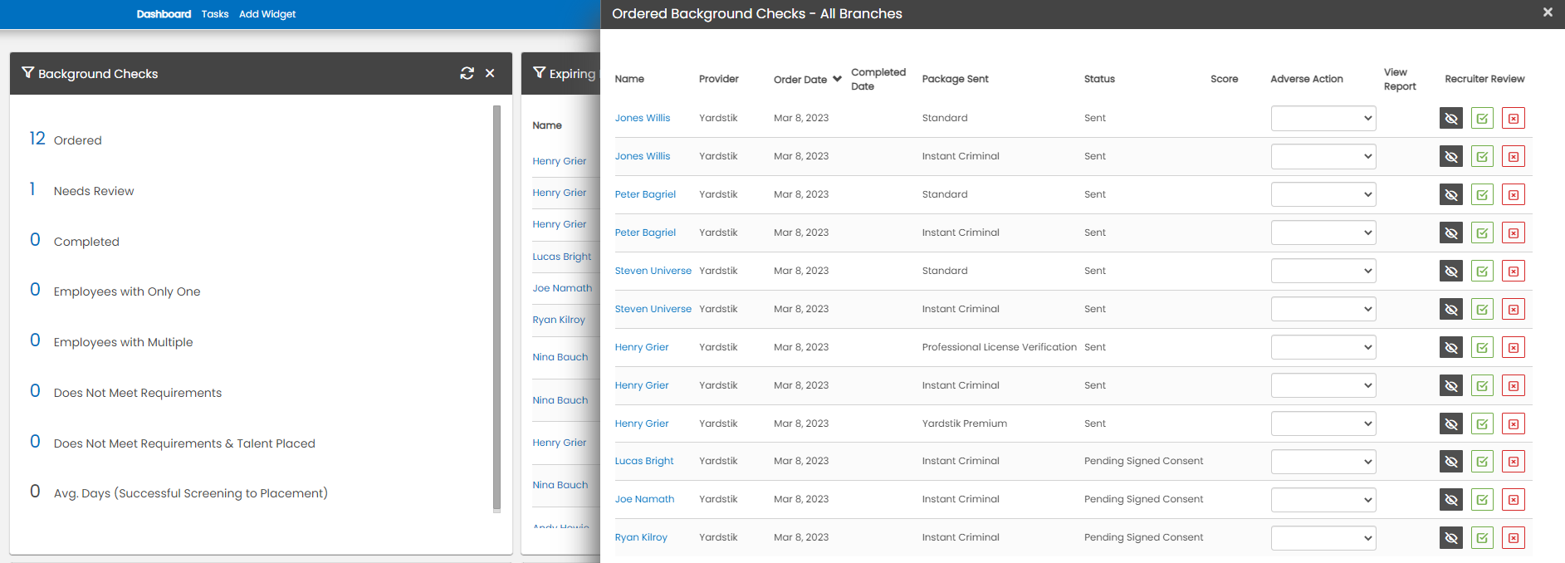1565x563 pixels.
Task: Open Joe Namath in Expiring widget
Action: 562,288
